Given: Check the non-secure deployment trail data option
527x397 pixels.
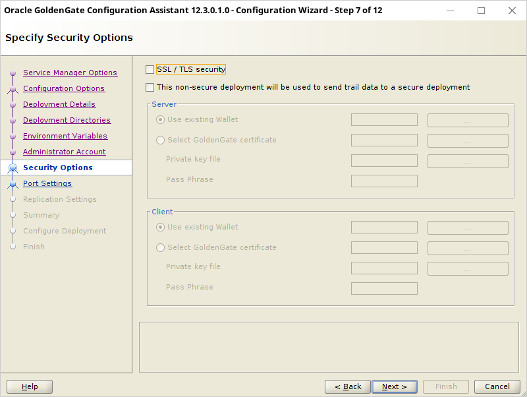Looking at the screenshot, I should coord(150,88).
